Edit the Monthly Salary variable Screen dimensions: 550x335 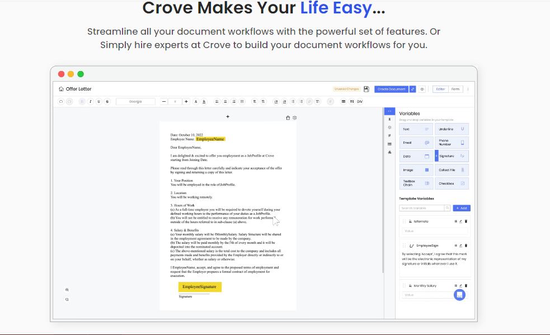[x=461, y=286]
